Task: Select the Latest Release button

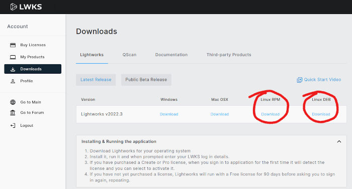Action: click(x=96, y=80)
